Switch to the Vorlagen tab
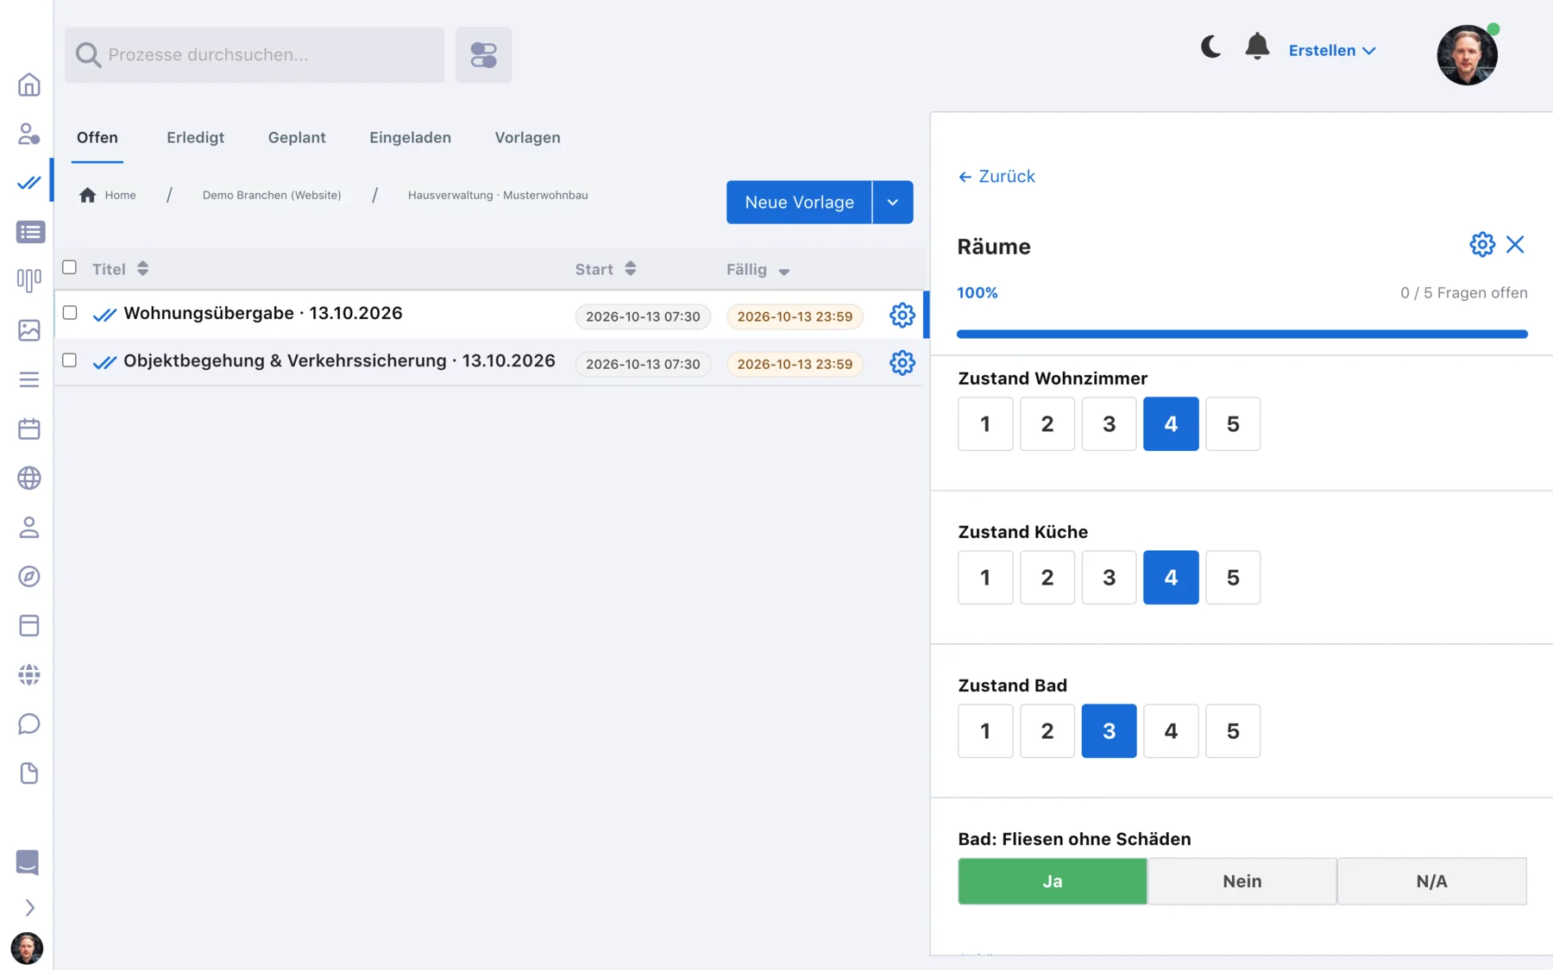The height and width of the screenshot is (970, 1553). point(527,137)
